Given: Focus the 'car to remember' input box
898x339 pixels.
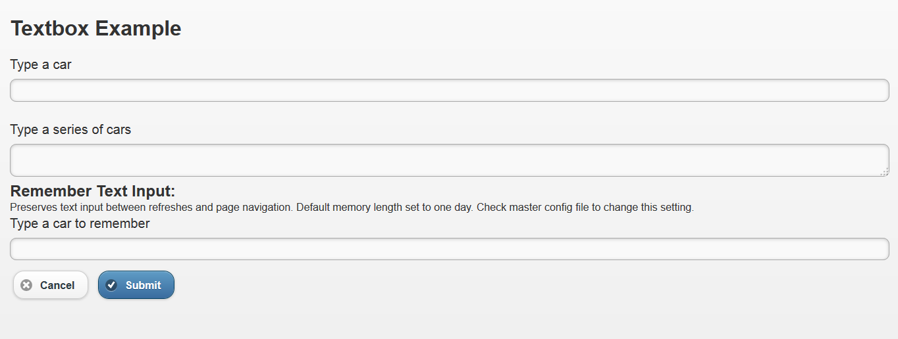Looking at the screenshot, I should (449, 249).
